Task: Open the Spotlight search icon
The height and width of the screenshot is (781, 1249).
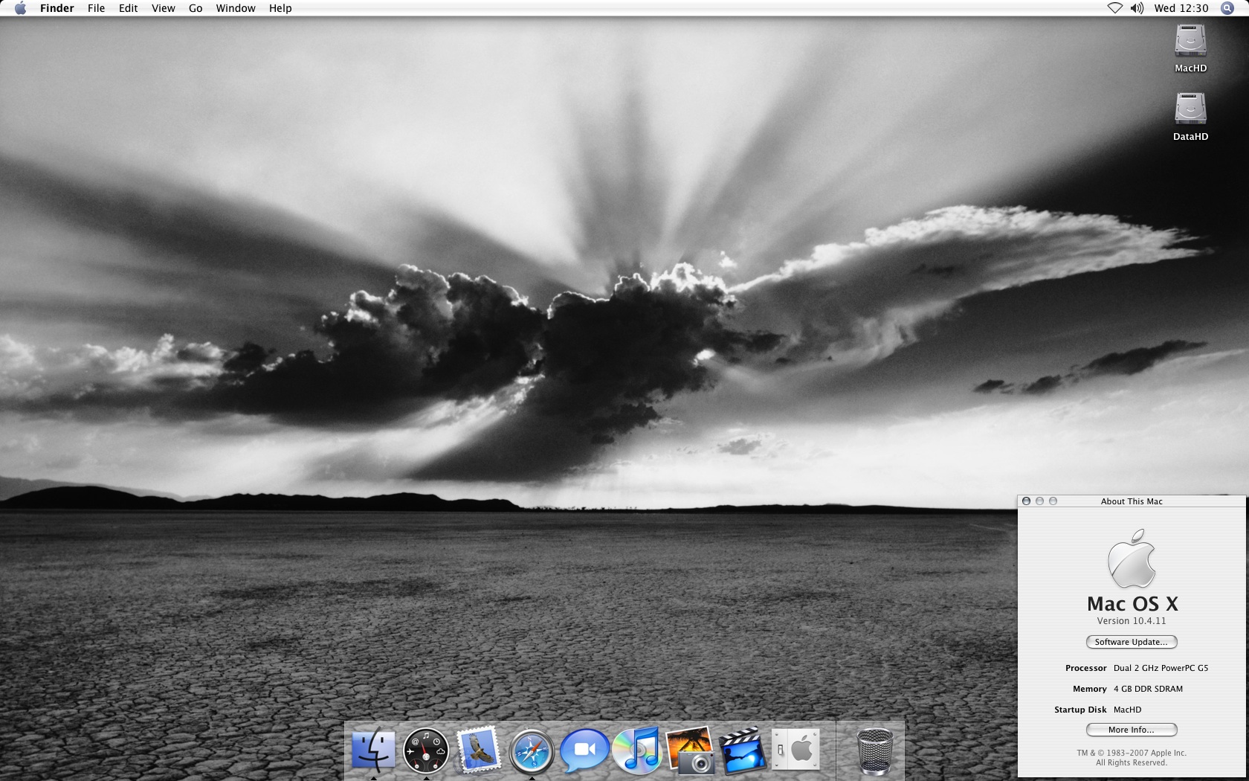Action: click(1227, 8)
